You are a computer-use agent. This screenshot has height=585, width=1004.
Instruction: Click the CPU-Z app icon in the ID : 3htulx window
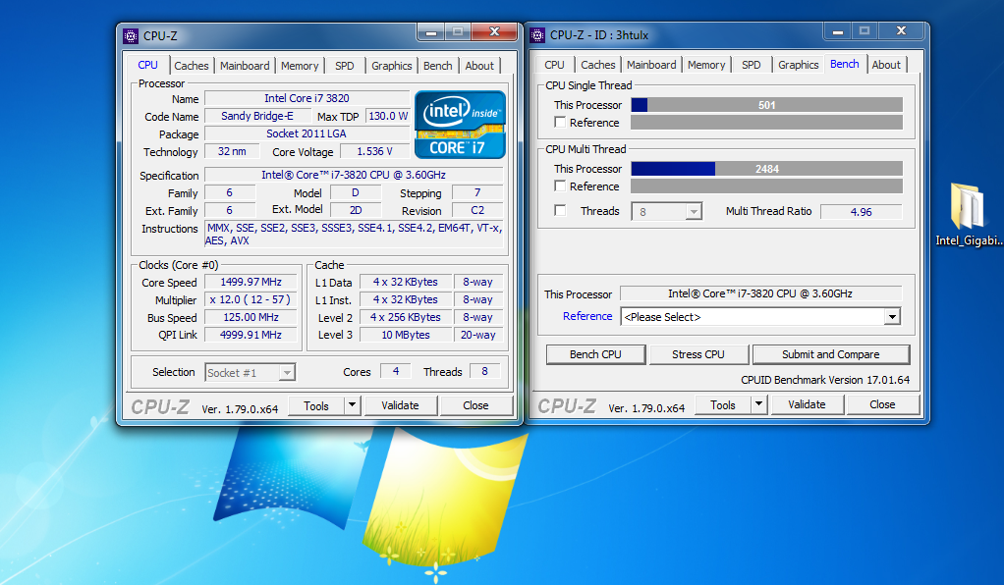538,35
